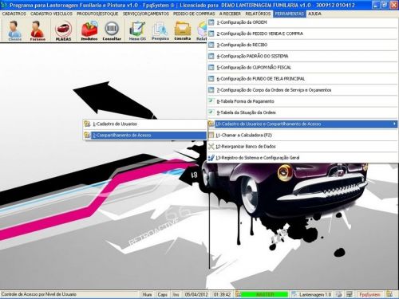
Task: Select Configuração da ORDEM menu item
Action: tap(302, 22)
